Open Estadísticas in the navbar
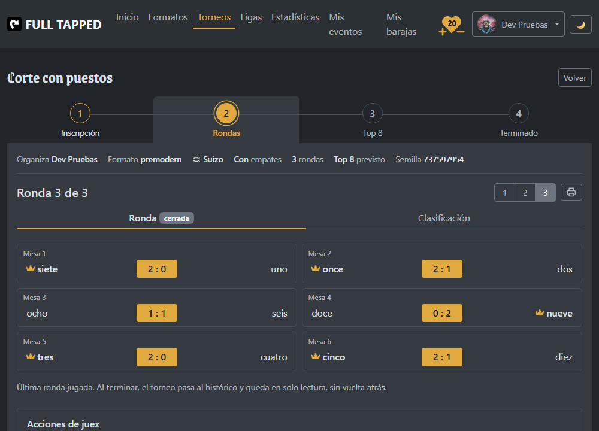This screenshot has height=431, width=599. click(295, 17)
